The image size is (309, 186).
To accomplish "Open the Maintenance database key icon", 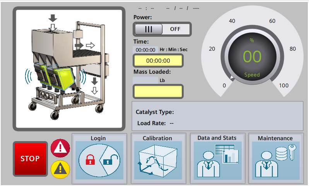I will pos(276,160).
